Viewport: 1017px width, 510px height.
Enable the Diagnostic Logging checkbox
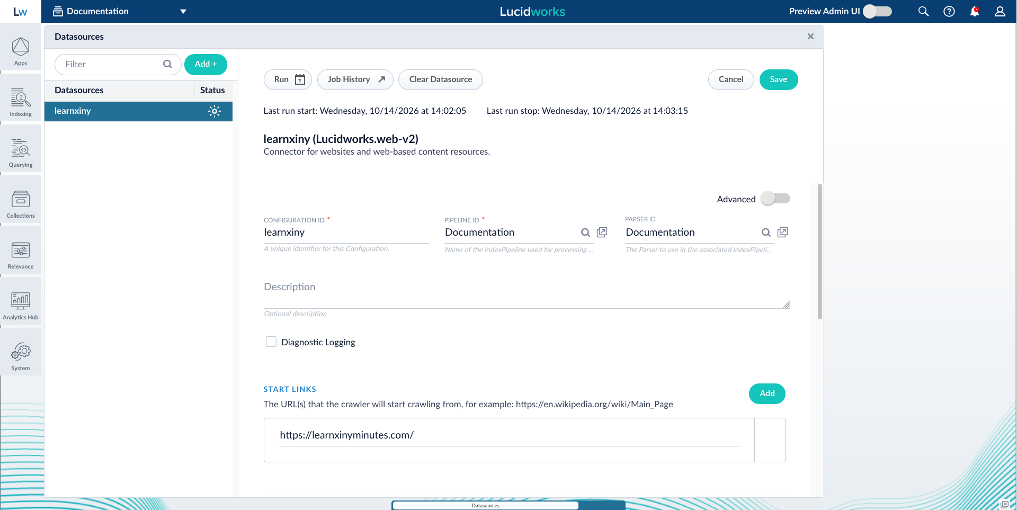[271, 342]
